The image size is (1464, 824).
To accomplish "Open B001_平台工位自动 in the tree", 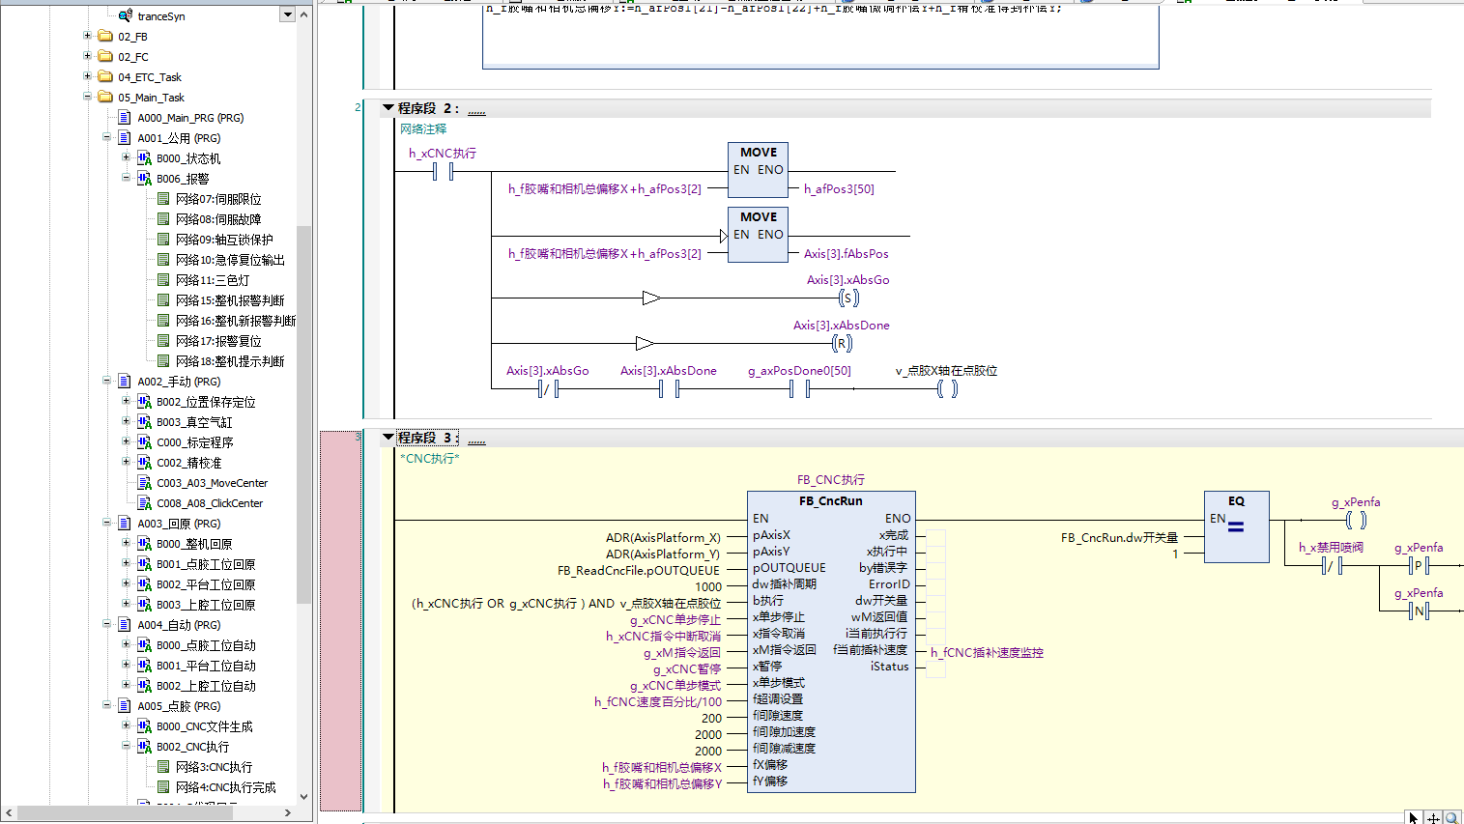I will point(206,666).
